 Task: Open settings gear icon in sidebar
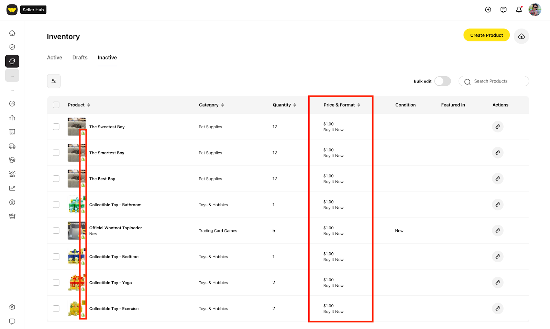click(12, 307)
